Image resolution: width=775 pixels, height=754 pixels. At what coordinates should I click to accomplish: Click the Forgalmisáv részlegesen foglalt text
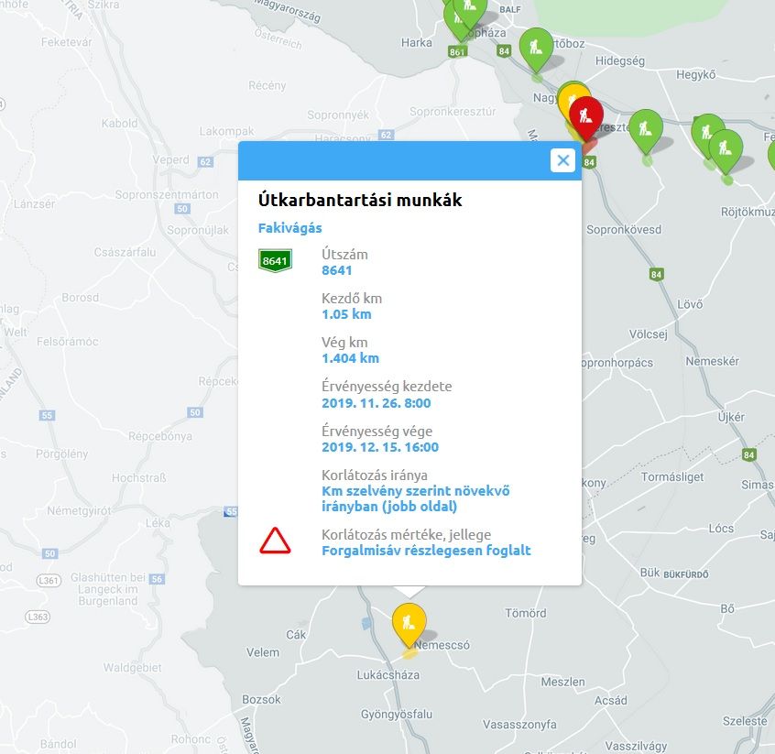pos(426,551)
